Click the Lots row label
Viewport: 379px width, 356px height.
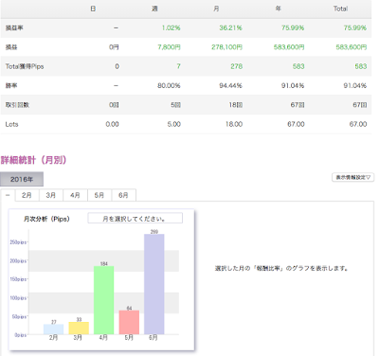(x=11, y=124)
